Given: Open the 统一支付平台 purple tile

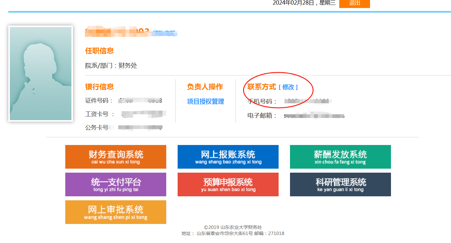Looking at the screenshot, I should tap(115, 184).
